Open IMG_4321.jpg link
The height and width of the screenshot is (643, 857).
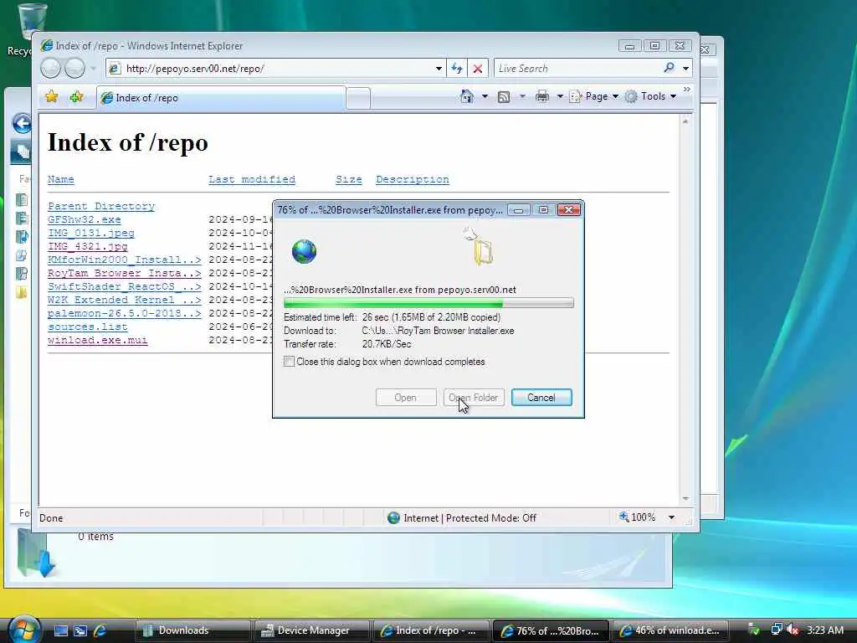tap(87, 246)
